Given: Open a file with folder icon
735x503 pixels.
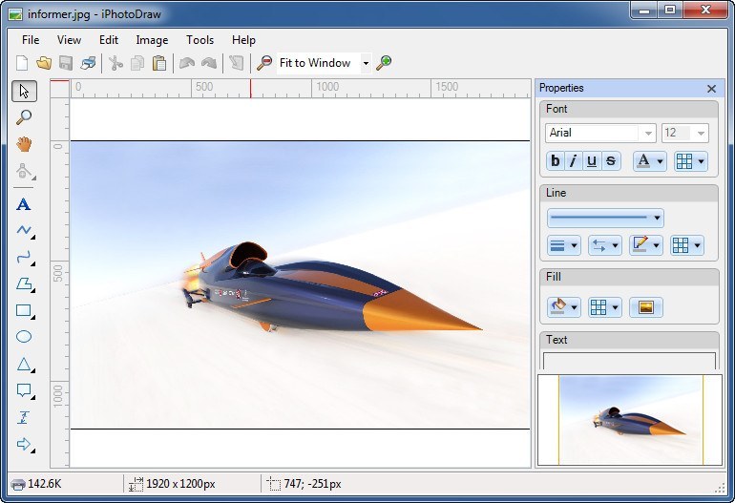Looking at the screenshot, I should pos(44,63).
